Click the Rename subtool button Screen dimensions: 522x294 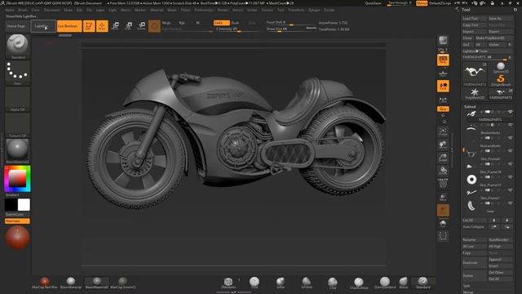point(474,239)
